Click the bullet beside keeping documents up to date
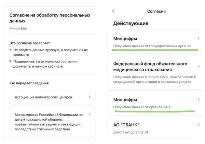Image resolution: width=205 pixels, height=144 pixels. pos(11,61)
